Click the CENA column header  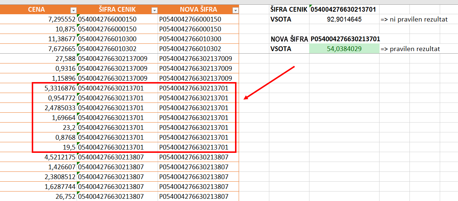(x=36, y=10)
